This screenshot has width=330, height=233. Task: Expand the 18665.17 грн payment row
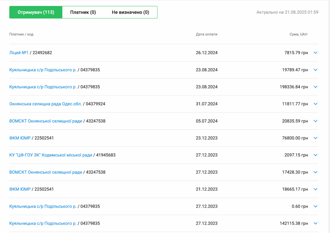point(315,189)
